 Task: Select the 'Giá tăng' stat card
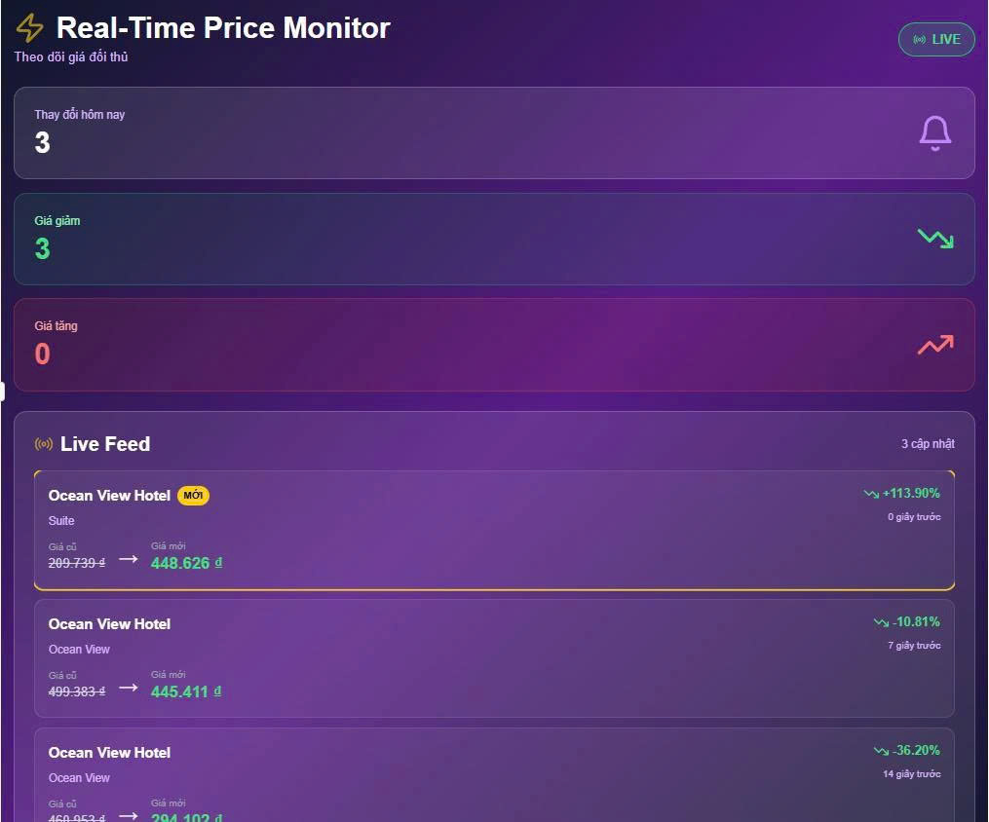(x=494, y=345)
